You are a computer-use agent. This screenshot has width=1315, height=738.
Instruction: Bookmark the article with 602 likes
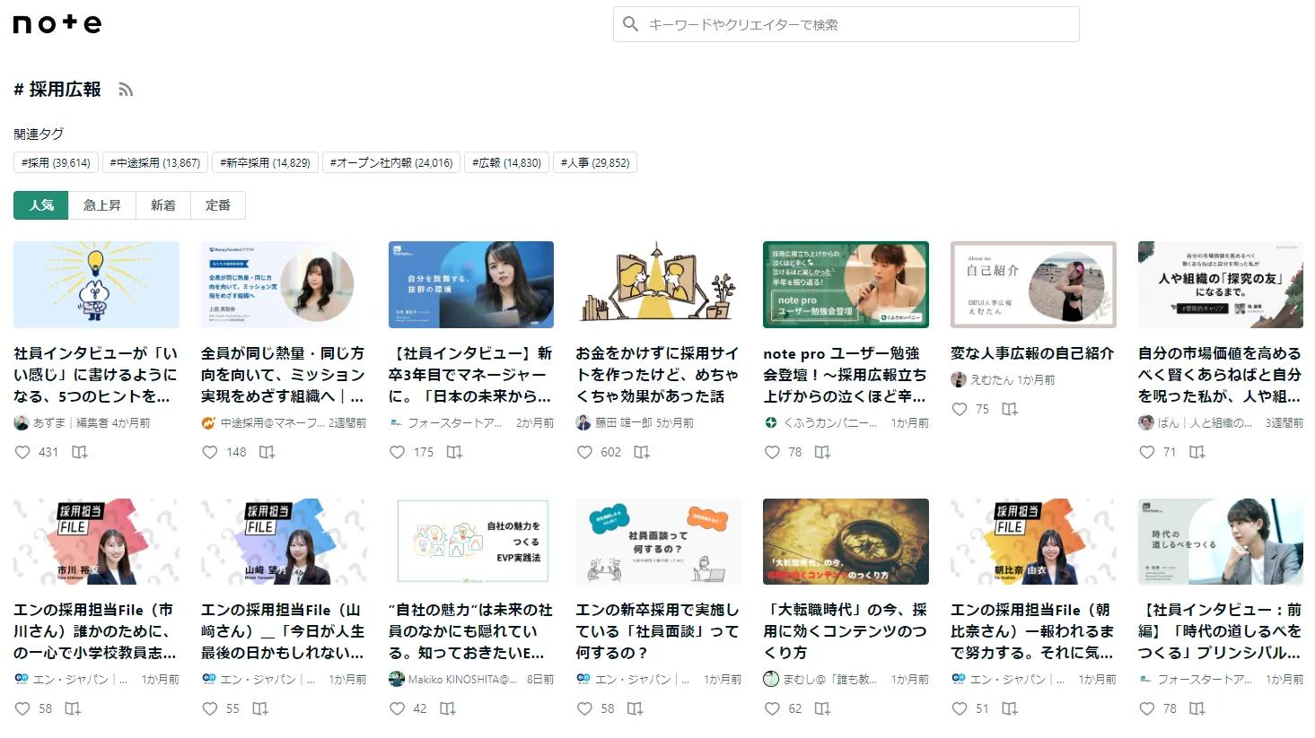tap(642, 452)
